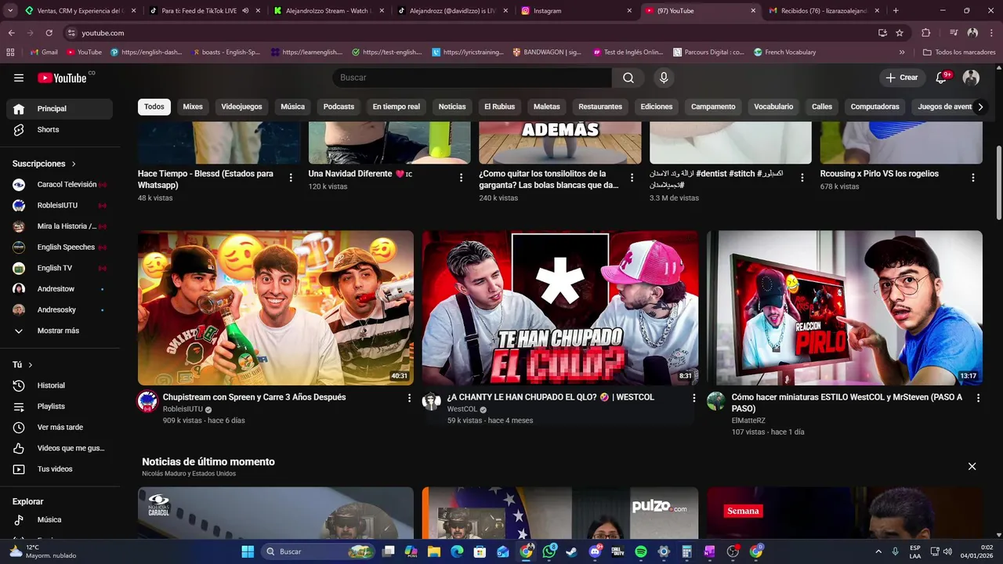Click the taskbar Buscar search box
Image resolution: width=1003 pixels, height=564 pixels.
[x=319, y=551]
